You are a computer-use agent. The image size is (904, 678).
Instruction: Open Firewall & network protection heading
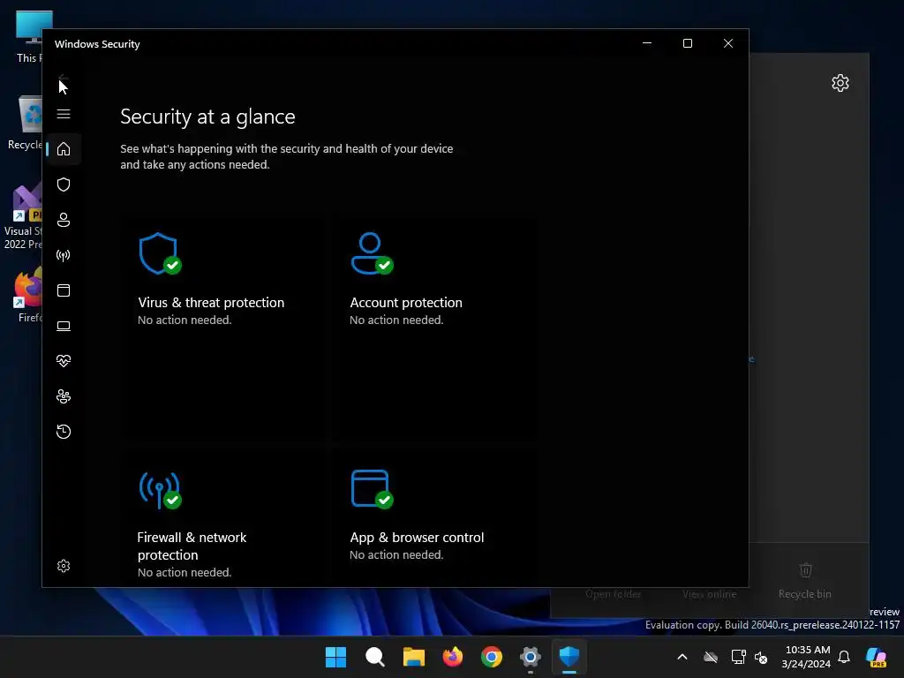[192, 546]
